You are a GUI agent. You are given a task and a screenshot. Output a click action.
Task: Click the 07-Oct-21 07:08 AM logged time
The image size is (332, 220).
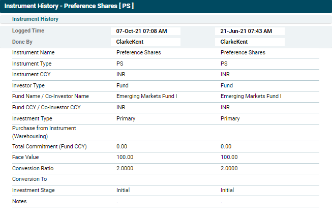point(141,31)
